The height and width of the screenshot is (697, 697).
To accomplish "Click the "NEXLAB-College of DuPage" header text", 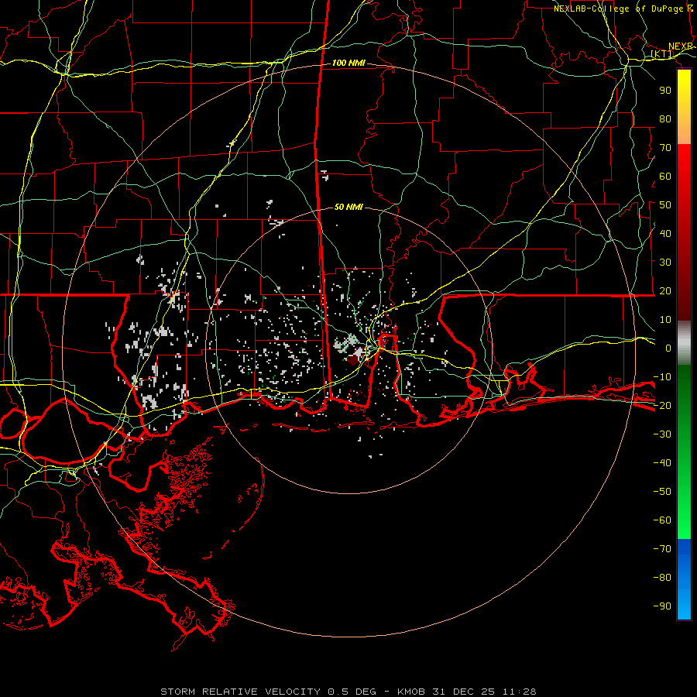I will (x=619, y=9).
